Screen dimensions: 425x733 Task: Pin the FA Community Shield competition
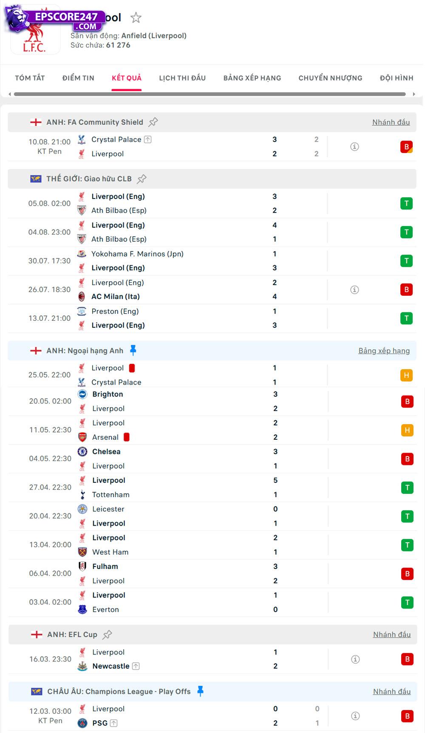coord(153,122)
